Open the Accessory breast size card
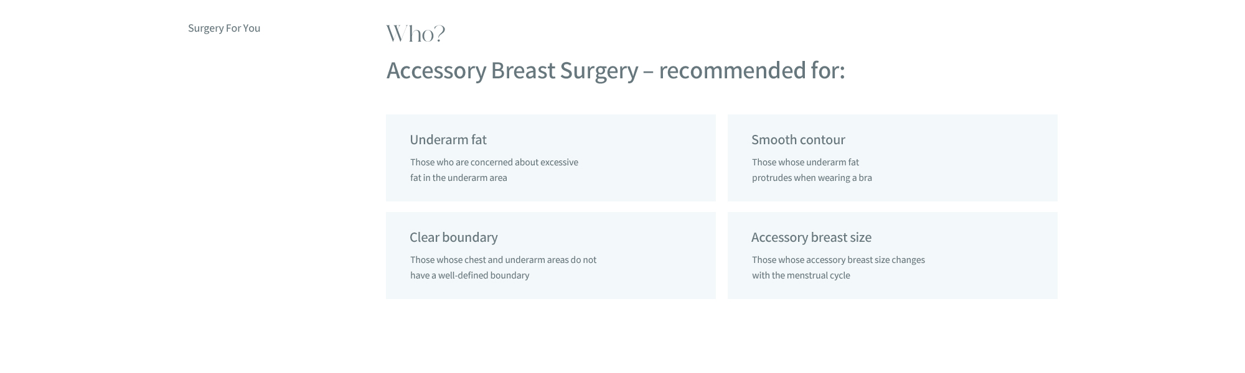 point(893,256)
